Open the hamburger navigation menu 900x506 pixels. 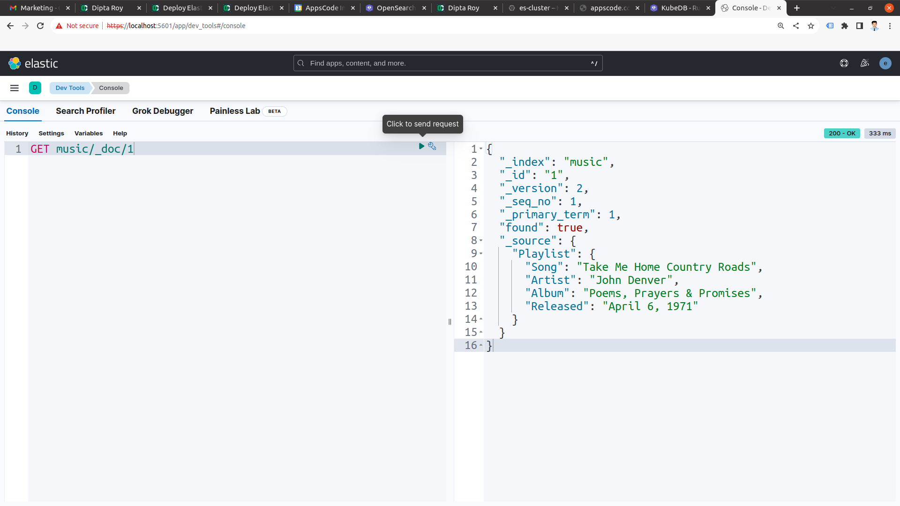pos(15,88)
